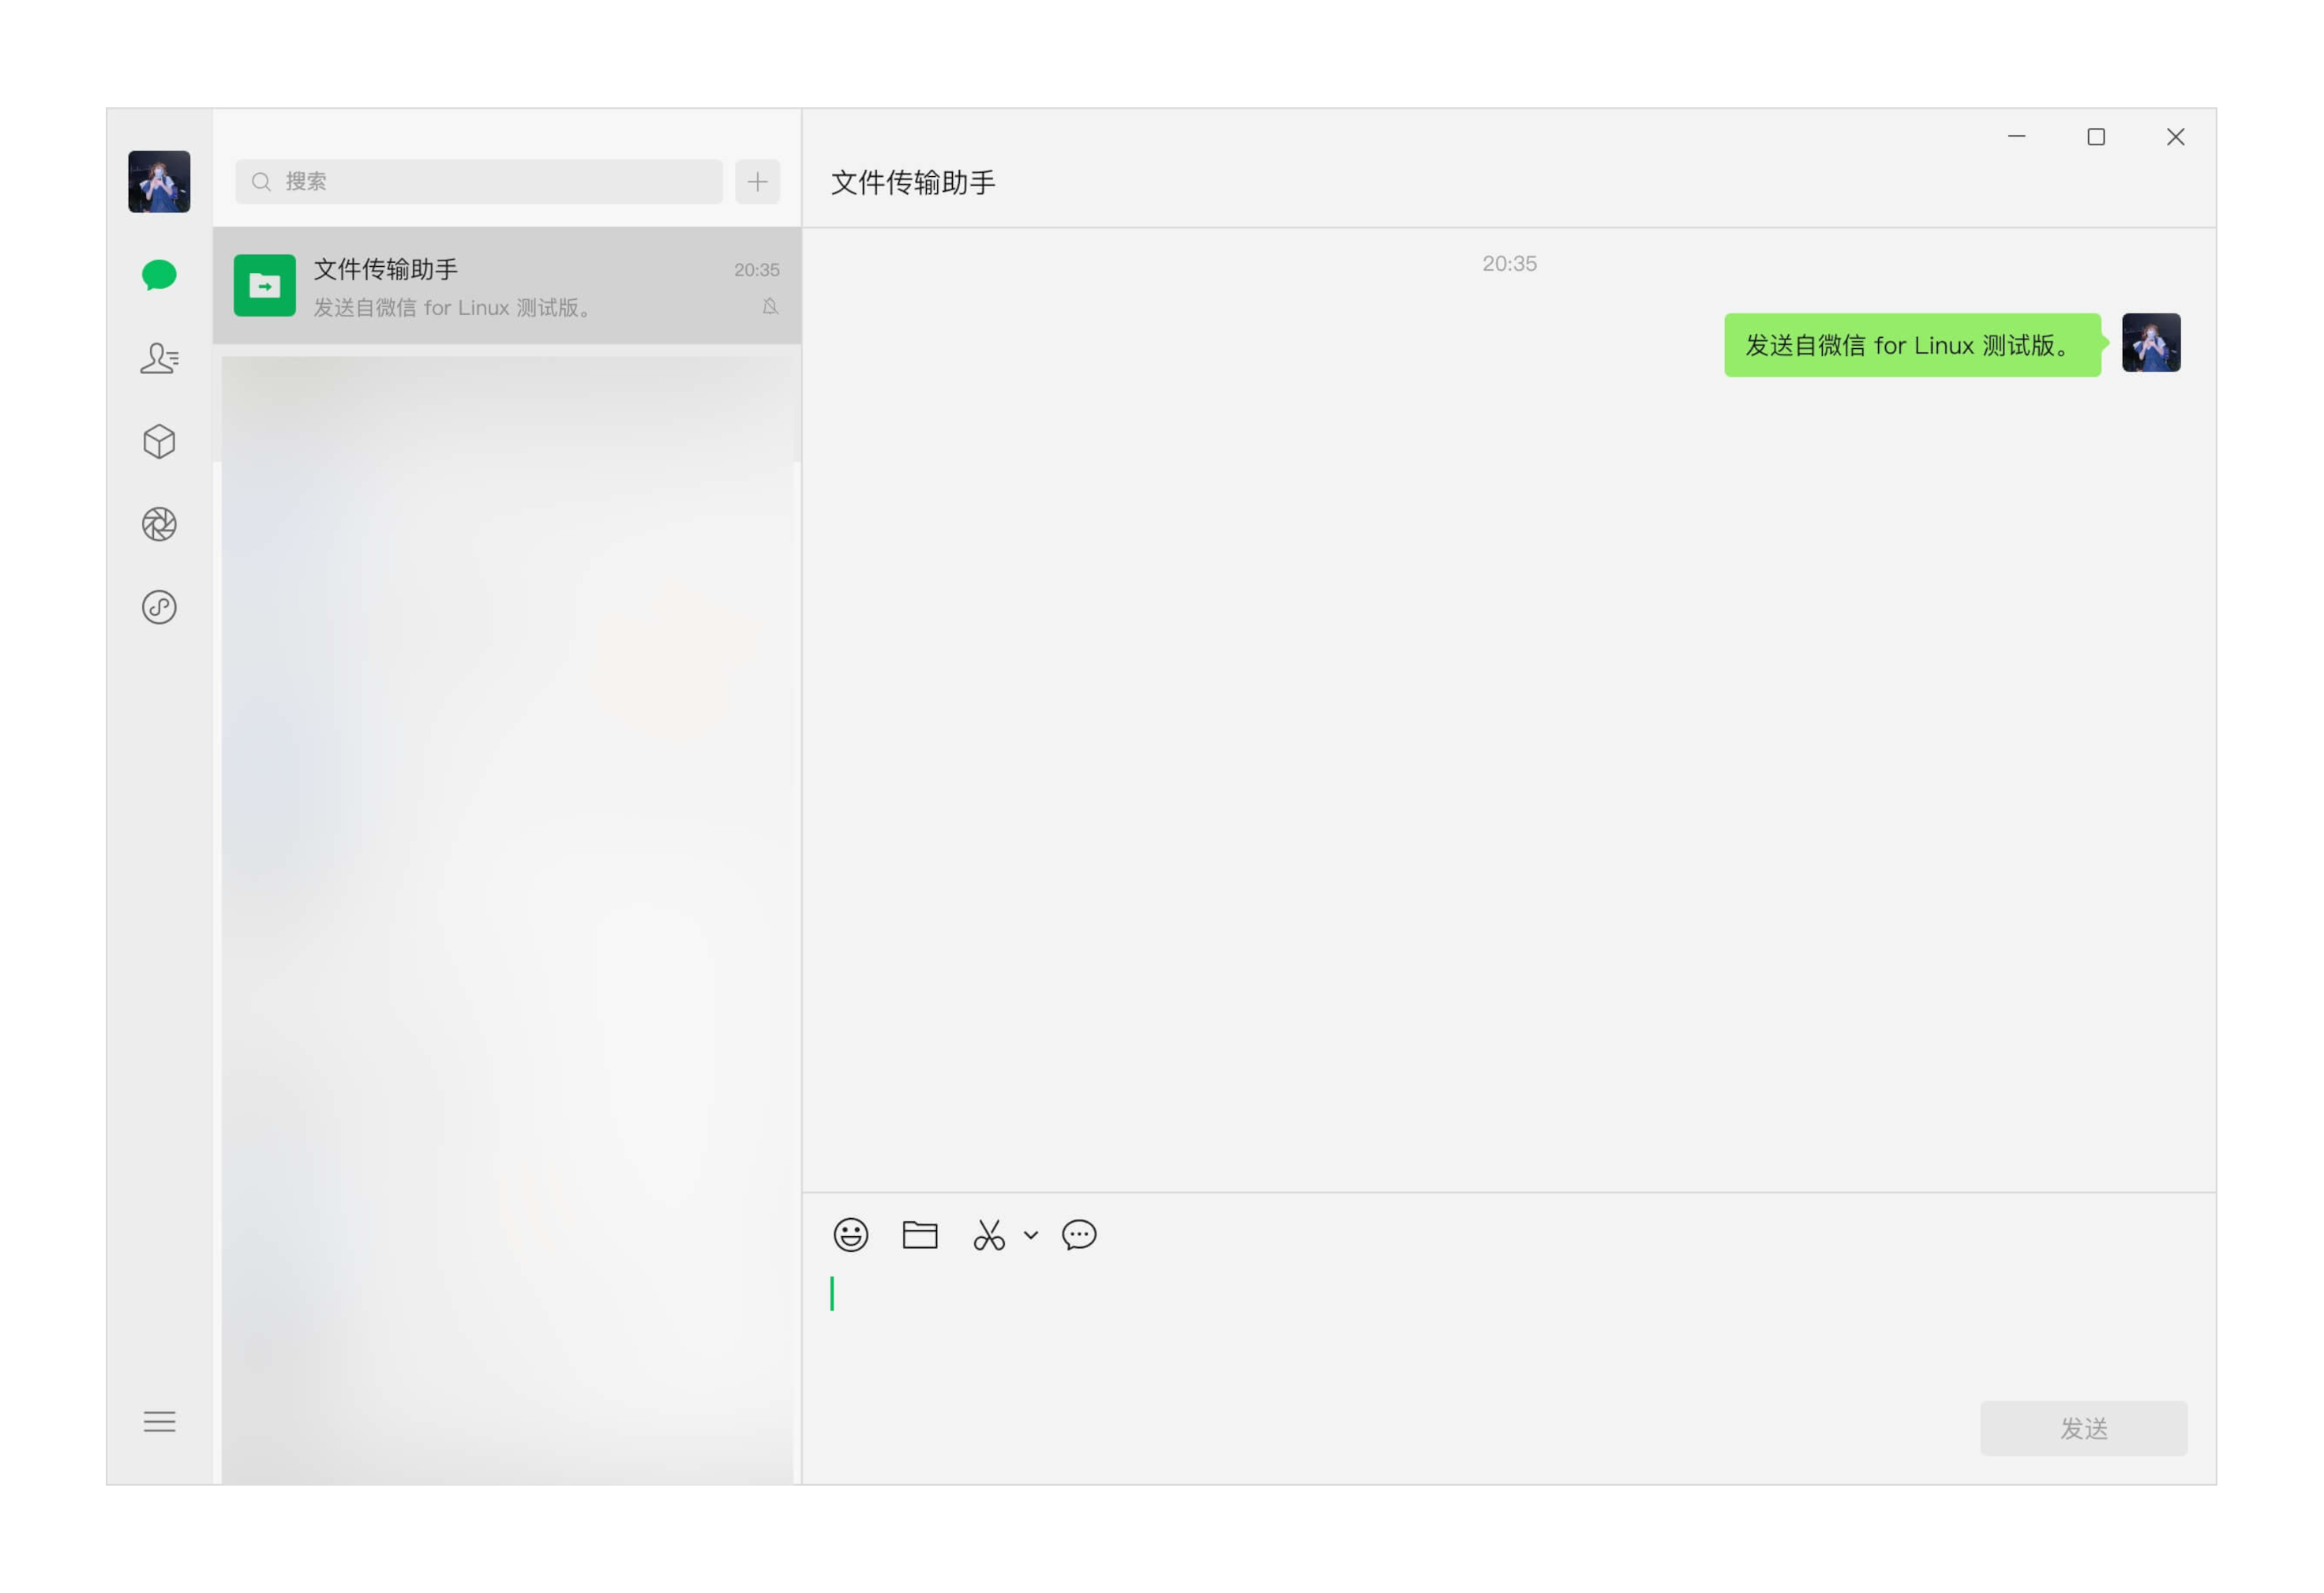Screen dimensions: 2324x1593
Task: Click your profile avatar in sidebar
Action: (x=159, y=181)
